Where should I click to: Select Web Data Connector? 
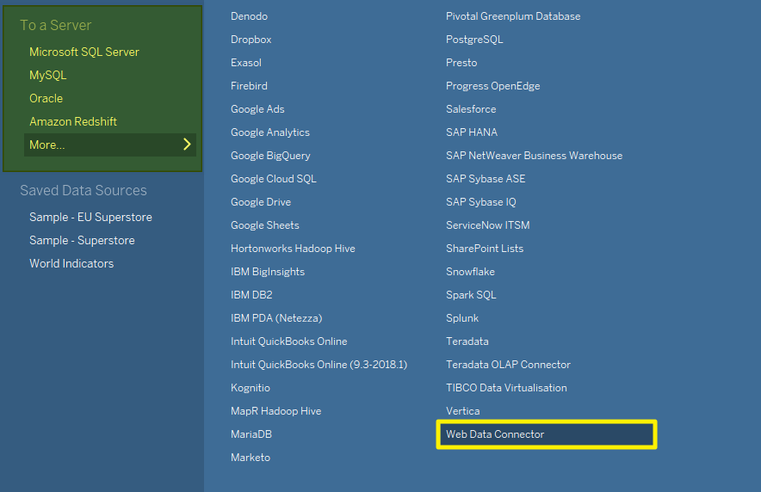[495, 434]
